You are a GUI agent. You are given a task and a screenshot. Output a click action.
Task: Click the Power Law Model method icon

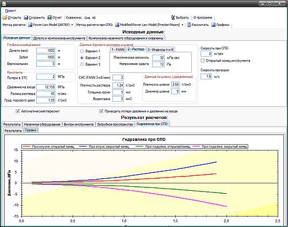click(30, 25)
